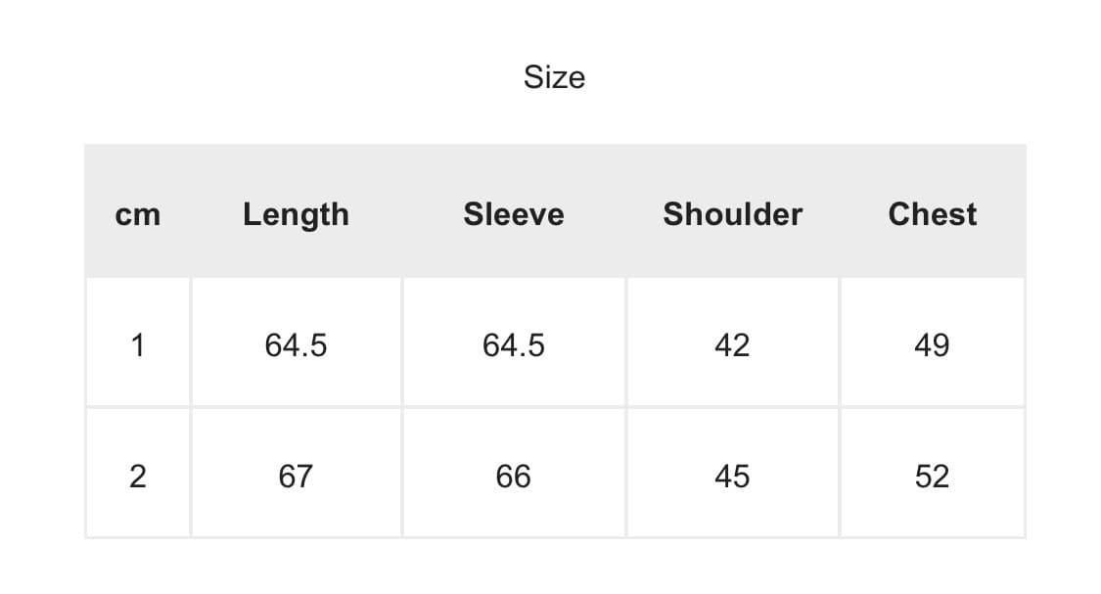The height and width of the screenshot is (594, 1101).
Task: Select the Chest value 52
Action: [x=932, y=476]
